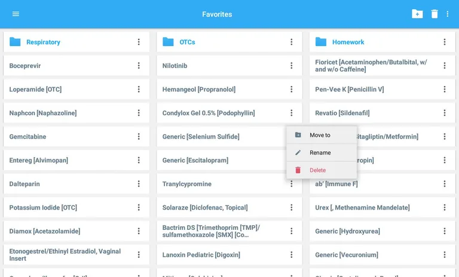459x277 pixels.
Task: Open options for Fioricet entry
Action: tap(445, 66)
